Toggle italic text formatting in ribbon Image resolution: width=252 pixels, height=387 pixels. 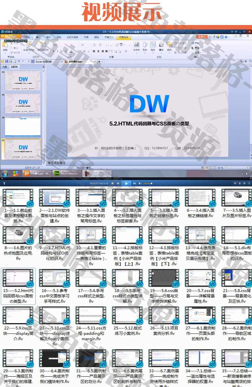coord(58,51)
